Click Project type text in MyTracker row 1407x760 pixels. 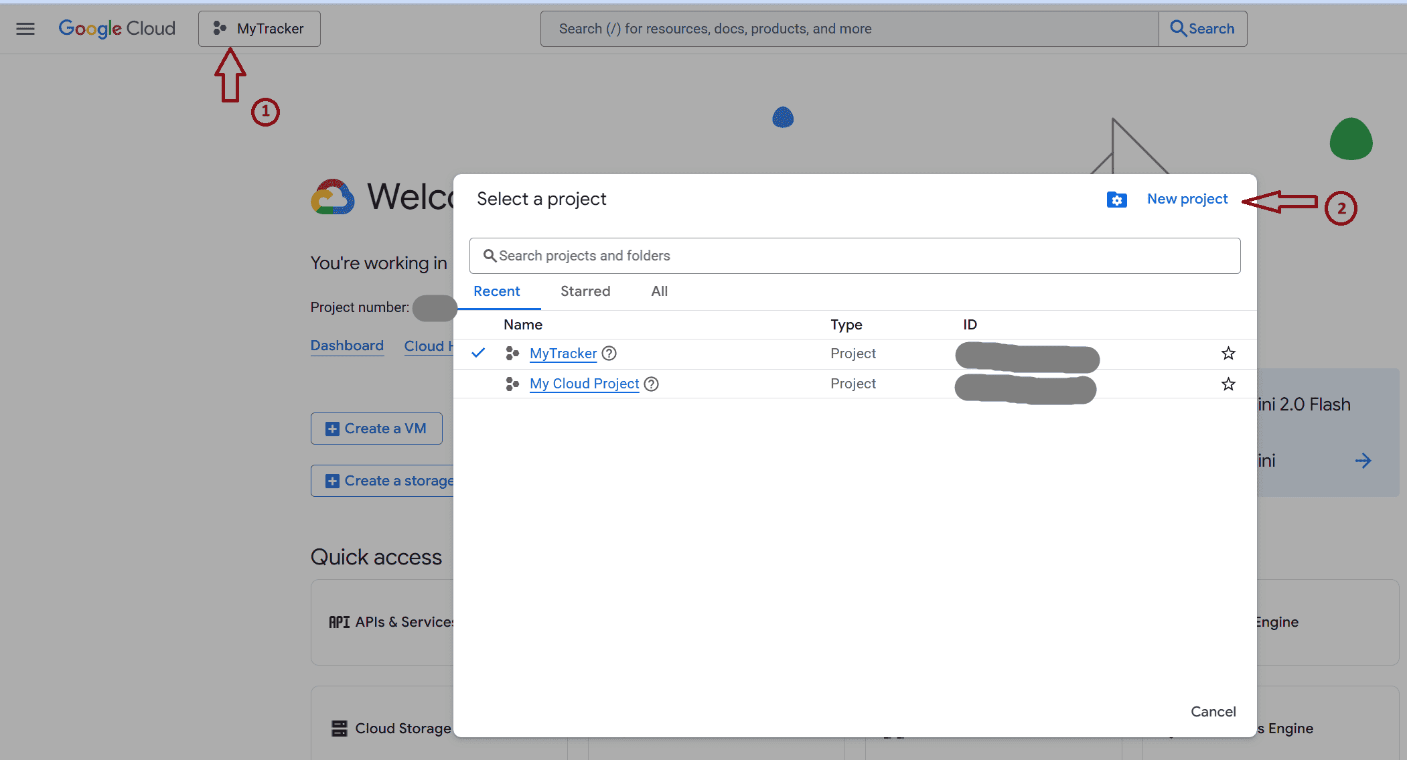click(x=853, y=354)
